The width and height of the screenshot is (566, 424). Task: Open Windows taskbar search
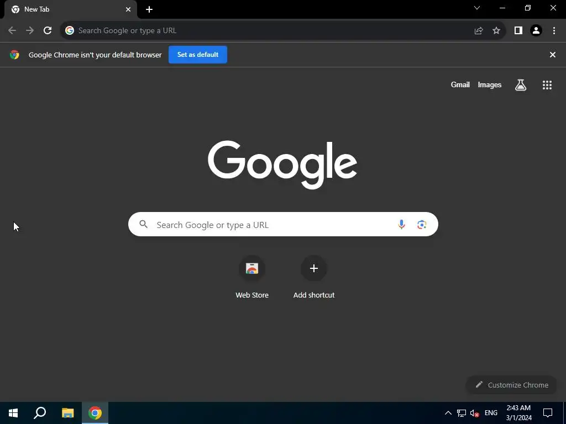tap(40, 413)
